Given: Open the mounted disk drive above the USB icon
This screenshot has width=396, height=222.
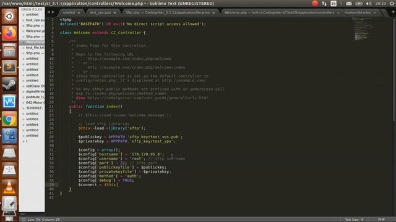Looking at the screenshot, I should (9, 153).
